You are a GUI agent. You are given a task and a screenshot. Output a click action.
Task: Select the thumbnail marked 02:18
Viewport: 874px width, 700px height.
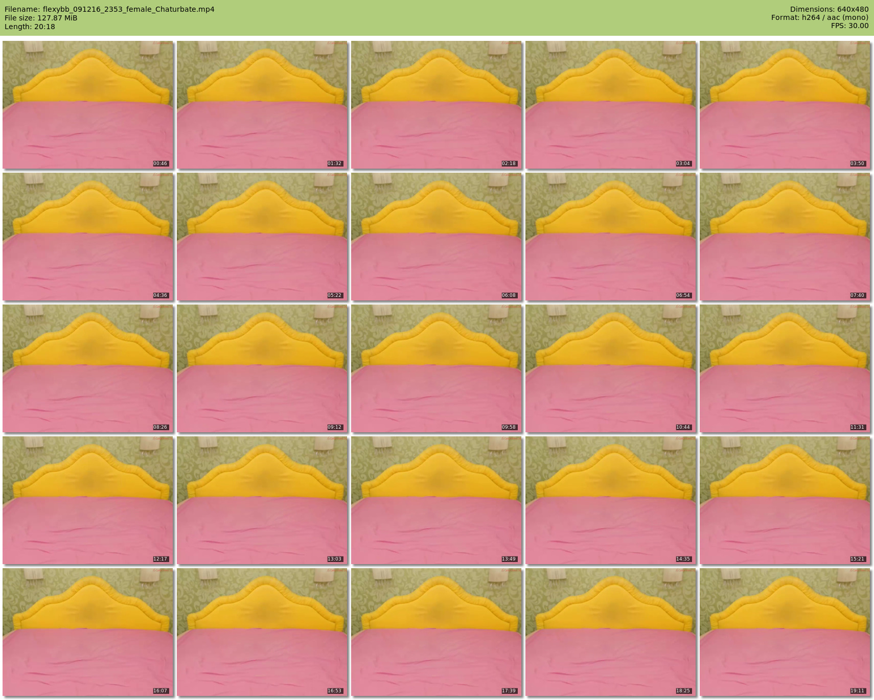click(436, 105)
